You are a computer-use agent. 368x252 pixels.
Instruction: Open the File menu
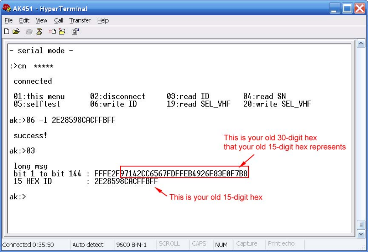pos(9,20)
